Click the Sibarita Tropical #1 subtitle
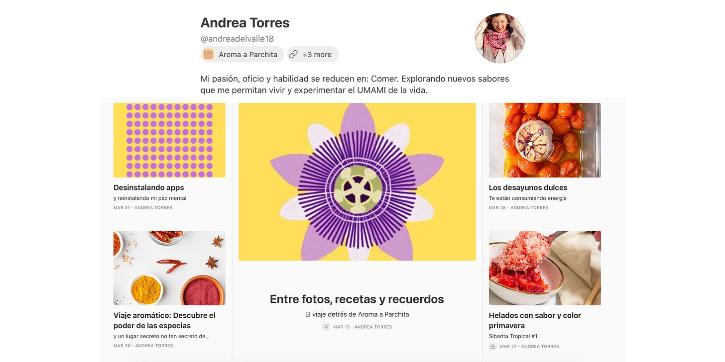725x362 pixels. tap(513, 336)
